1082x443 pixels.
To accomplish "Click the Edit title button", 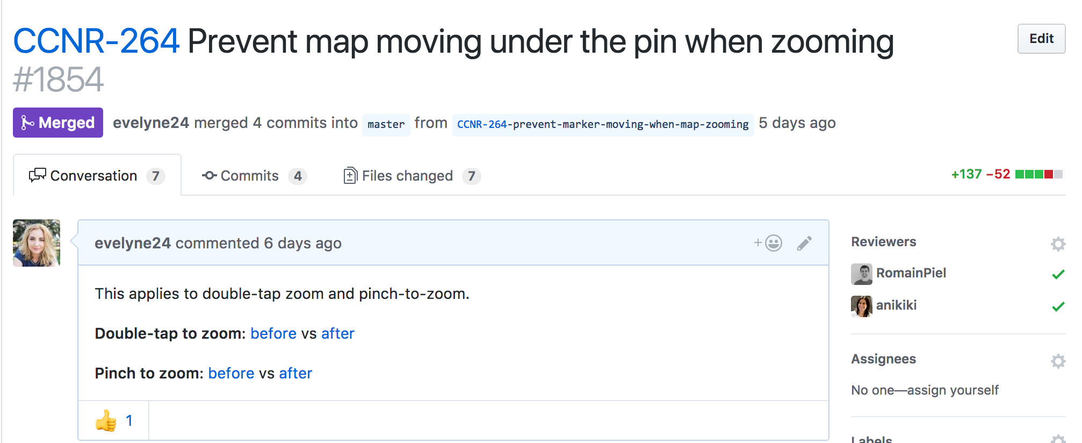I will tap(1041, 39).
